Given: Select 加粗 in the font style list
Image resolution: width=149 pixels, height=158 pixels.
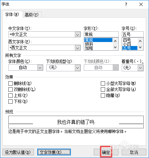Looking at the screenshot, I should [x=89, y=48].
